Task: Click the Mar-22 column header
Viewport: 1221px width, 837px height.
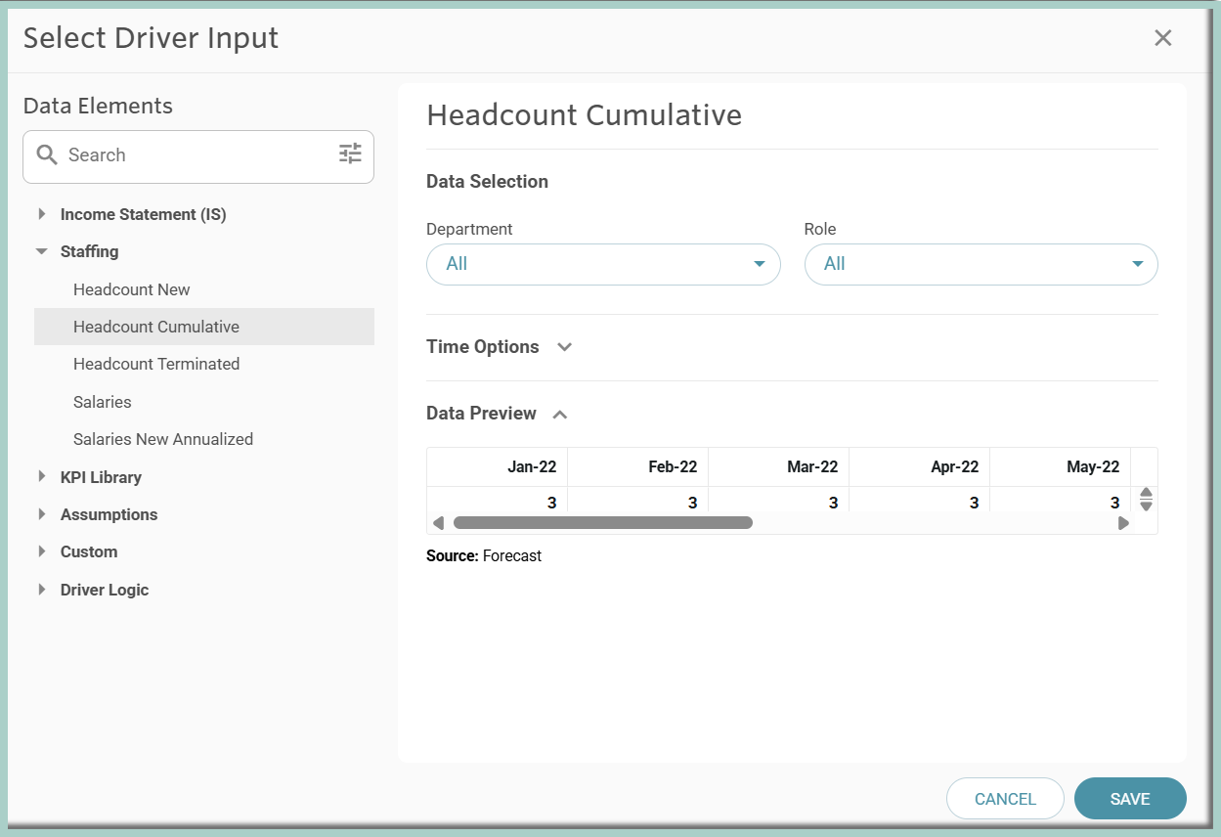Action: (779, 467)
